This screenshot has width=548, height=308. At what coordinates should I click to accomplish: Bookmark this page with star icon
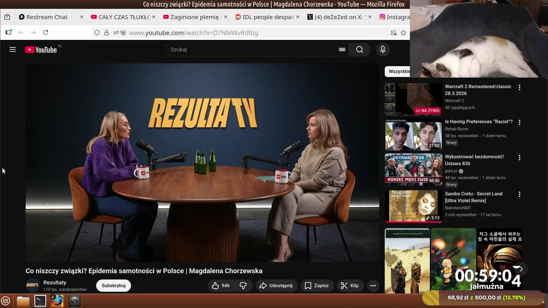pyautogui.click(x=403, y=33)
